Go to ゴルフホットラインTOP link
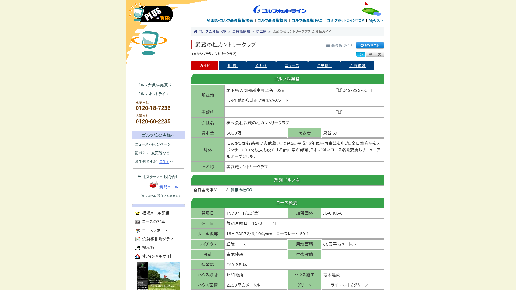The image size is (516, 290). click(345, 20)
